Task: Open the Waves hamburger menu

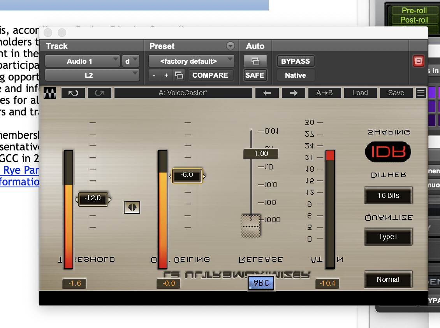Action: (x=421, y=93)
